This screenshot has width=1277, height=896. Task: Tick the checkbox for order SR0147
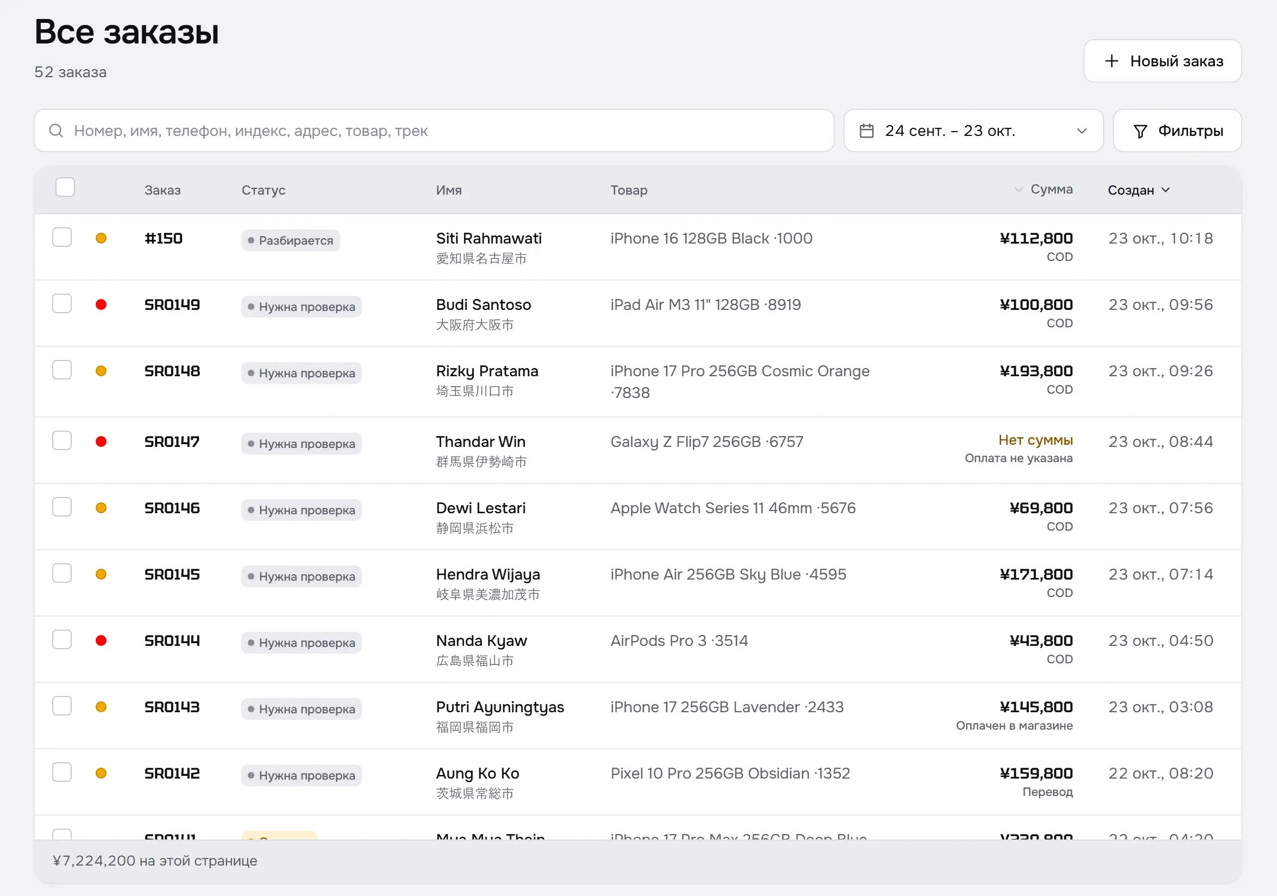click(x=62, y=440)
